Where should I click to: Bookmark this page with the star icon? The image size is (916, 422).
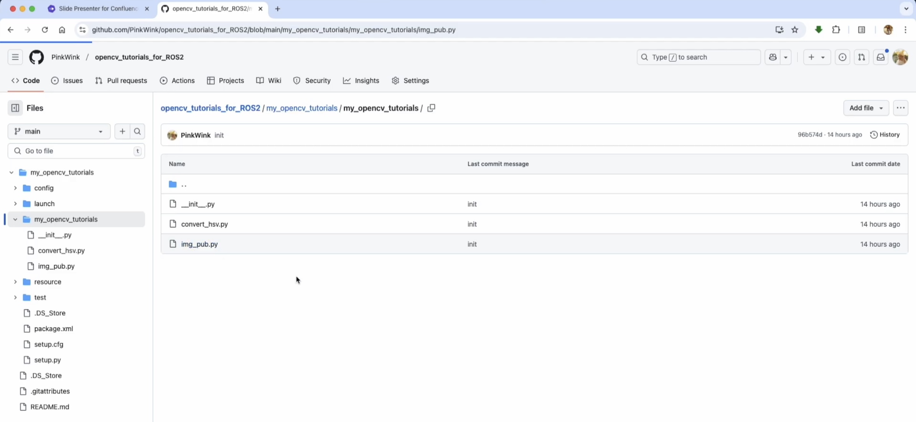click(795, 30)
